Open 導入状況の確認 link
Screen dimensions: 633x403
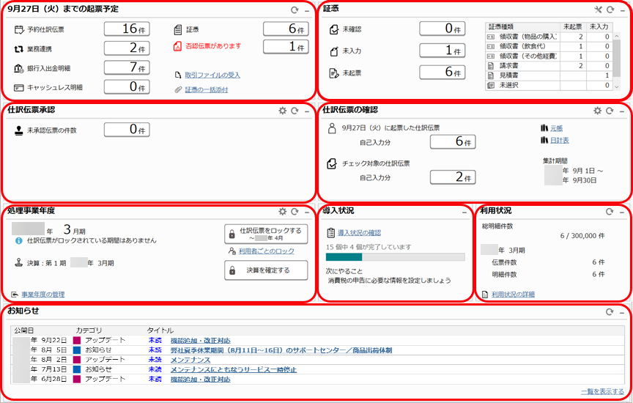(x=359, y=233)
